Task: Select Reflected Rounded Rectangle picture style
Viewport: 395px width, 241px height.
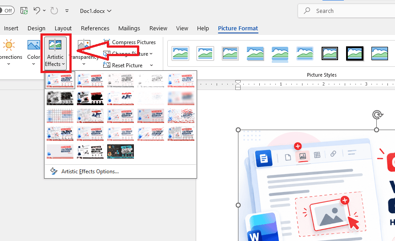Action: 280,54
